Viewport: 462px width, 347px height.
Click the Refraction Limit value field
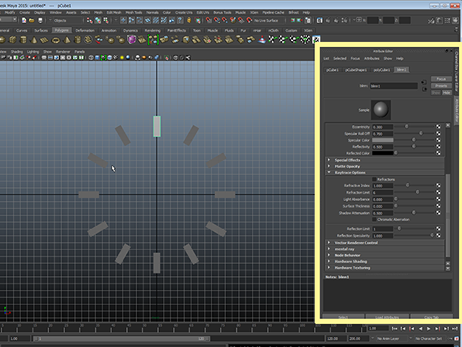click(x=383, y=192)
